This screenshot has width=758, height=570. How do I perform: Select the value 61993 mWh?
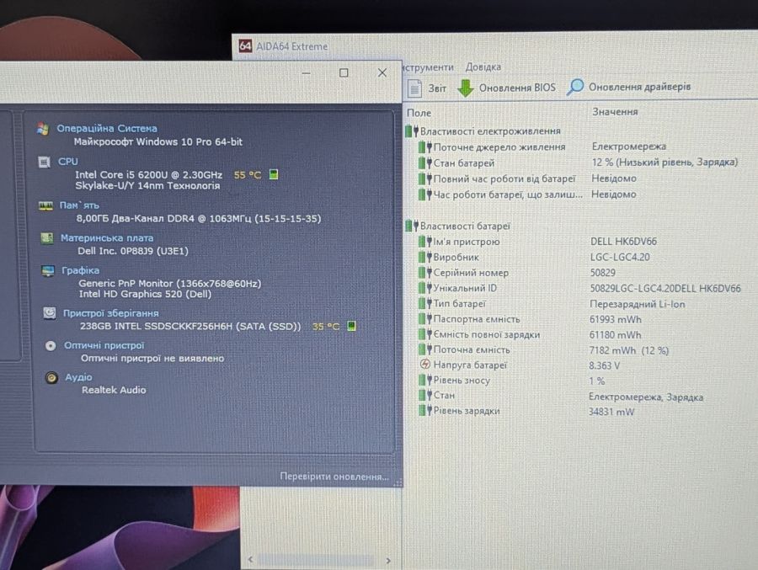[616, 320]
